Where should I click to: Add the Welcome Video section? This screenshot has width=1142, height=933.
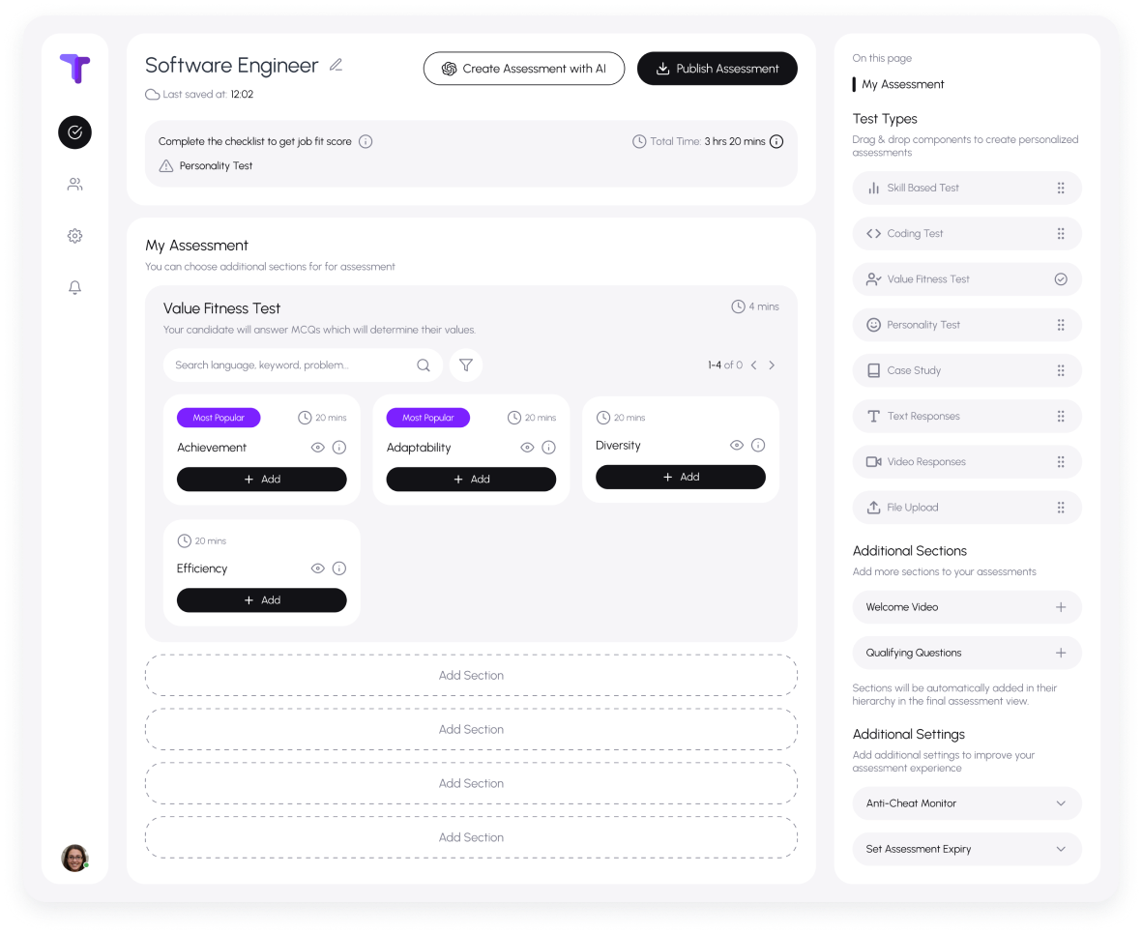[x=1061, y=607]
